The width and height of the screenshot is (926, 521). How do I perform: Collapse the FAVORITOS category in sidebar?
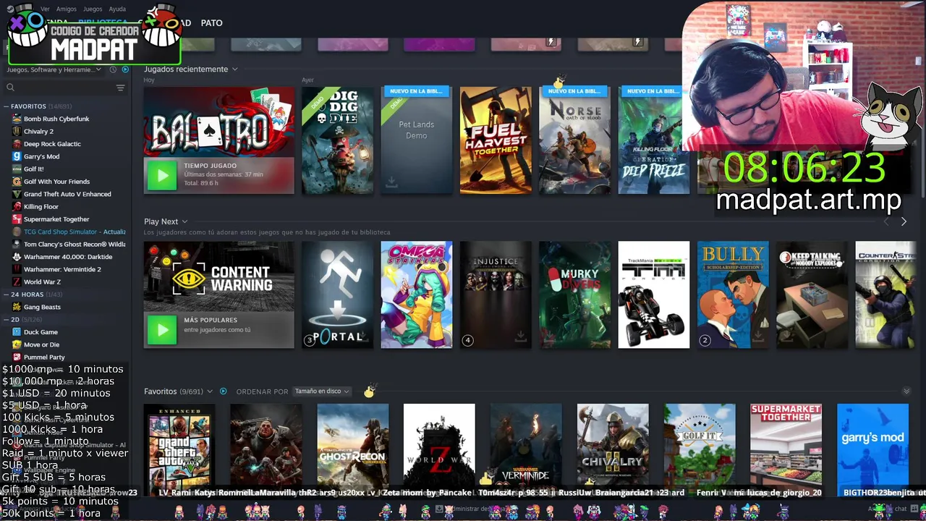pyautogui.click(x=7, y=106)
